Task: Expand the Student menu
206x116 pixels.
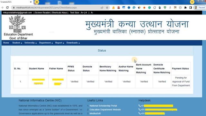Action: 17,43
